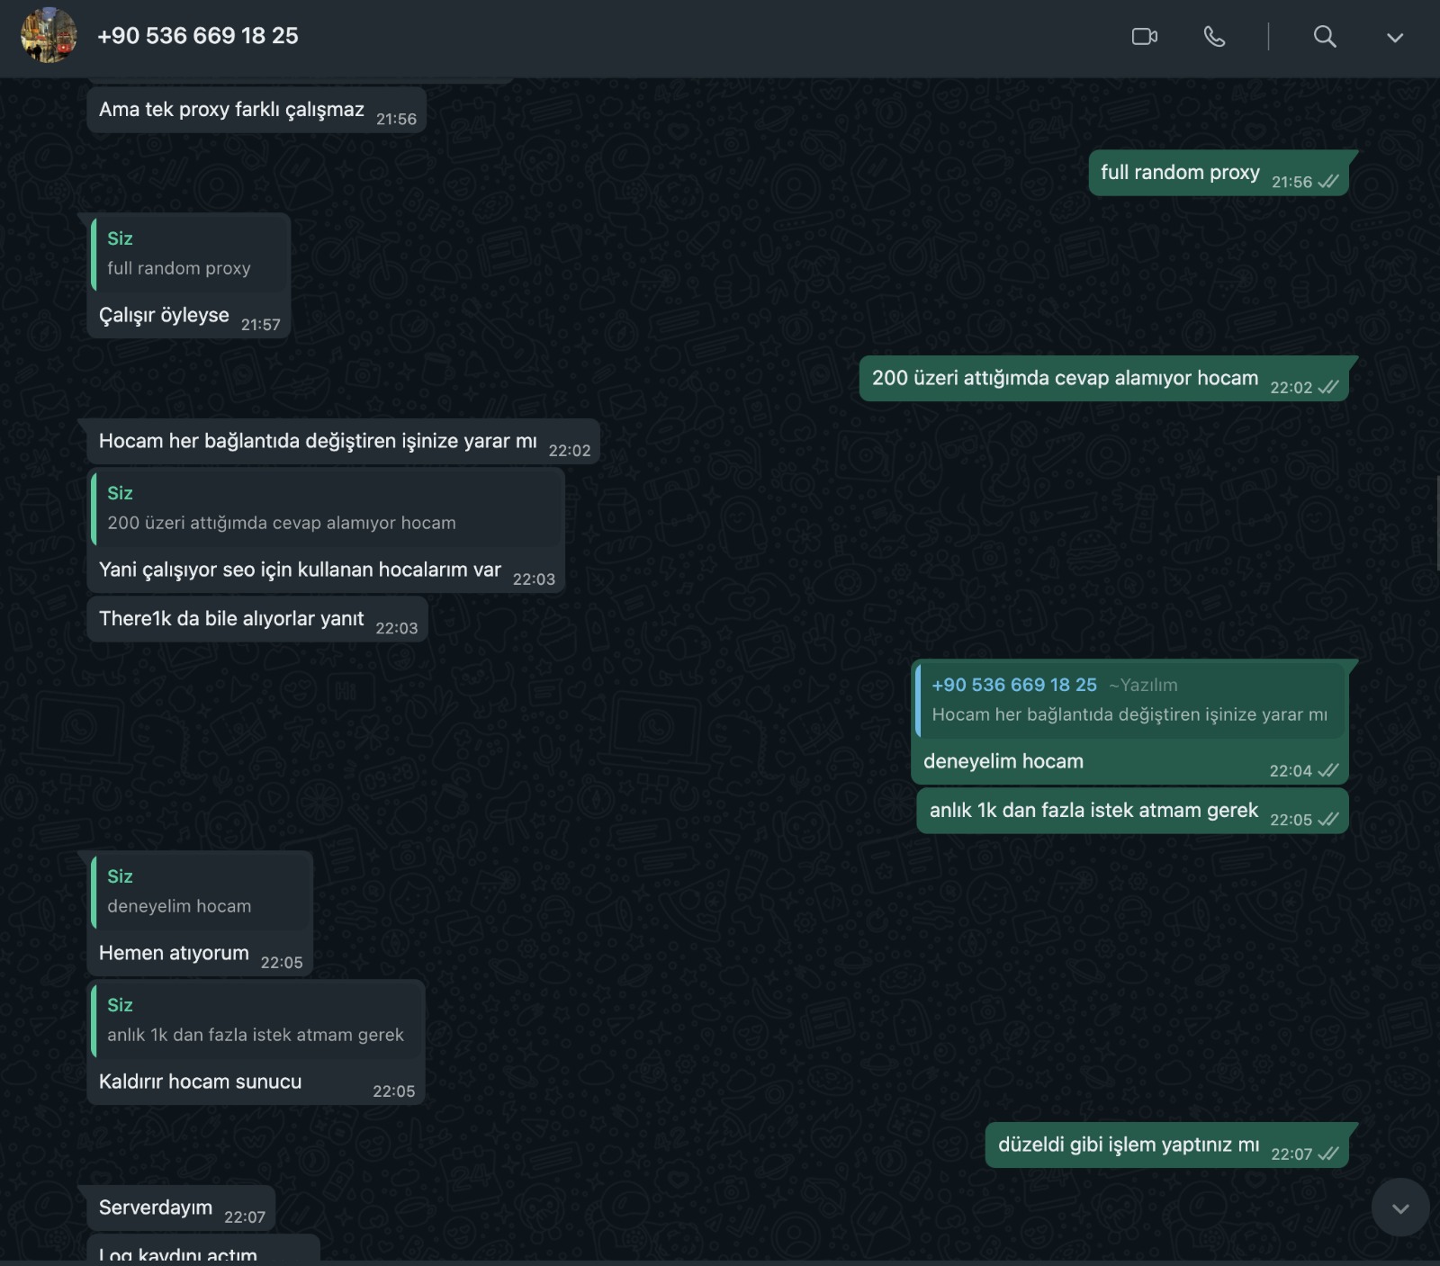The image size is (1440, 1266).
Task: Jump to the latest messages using the down-arrow button
Action: (x=1400, y=1208)
